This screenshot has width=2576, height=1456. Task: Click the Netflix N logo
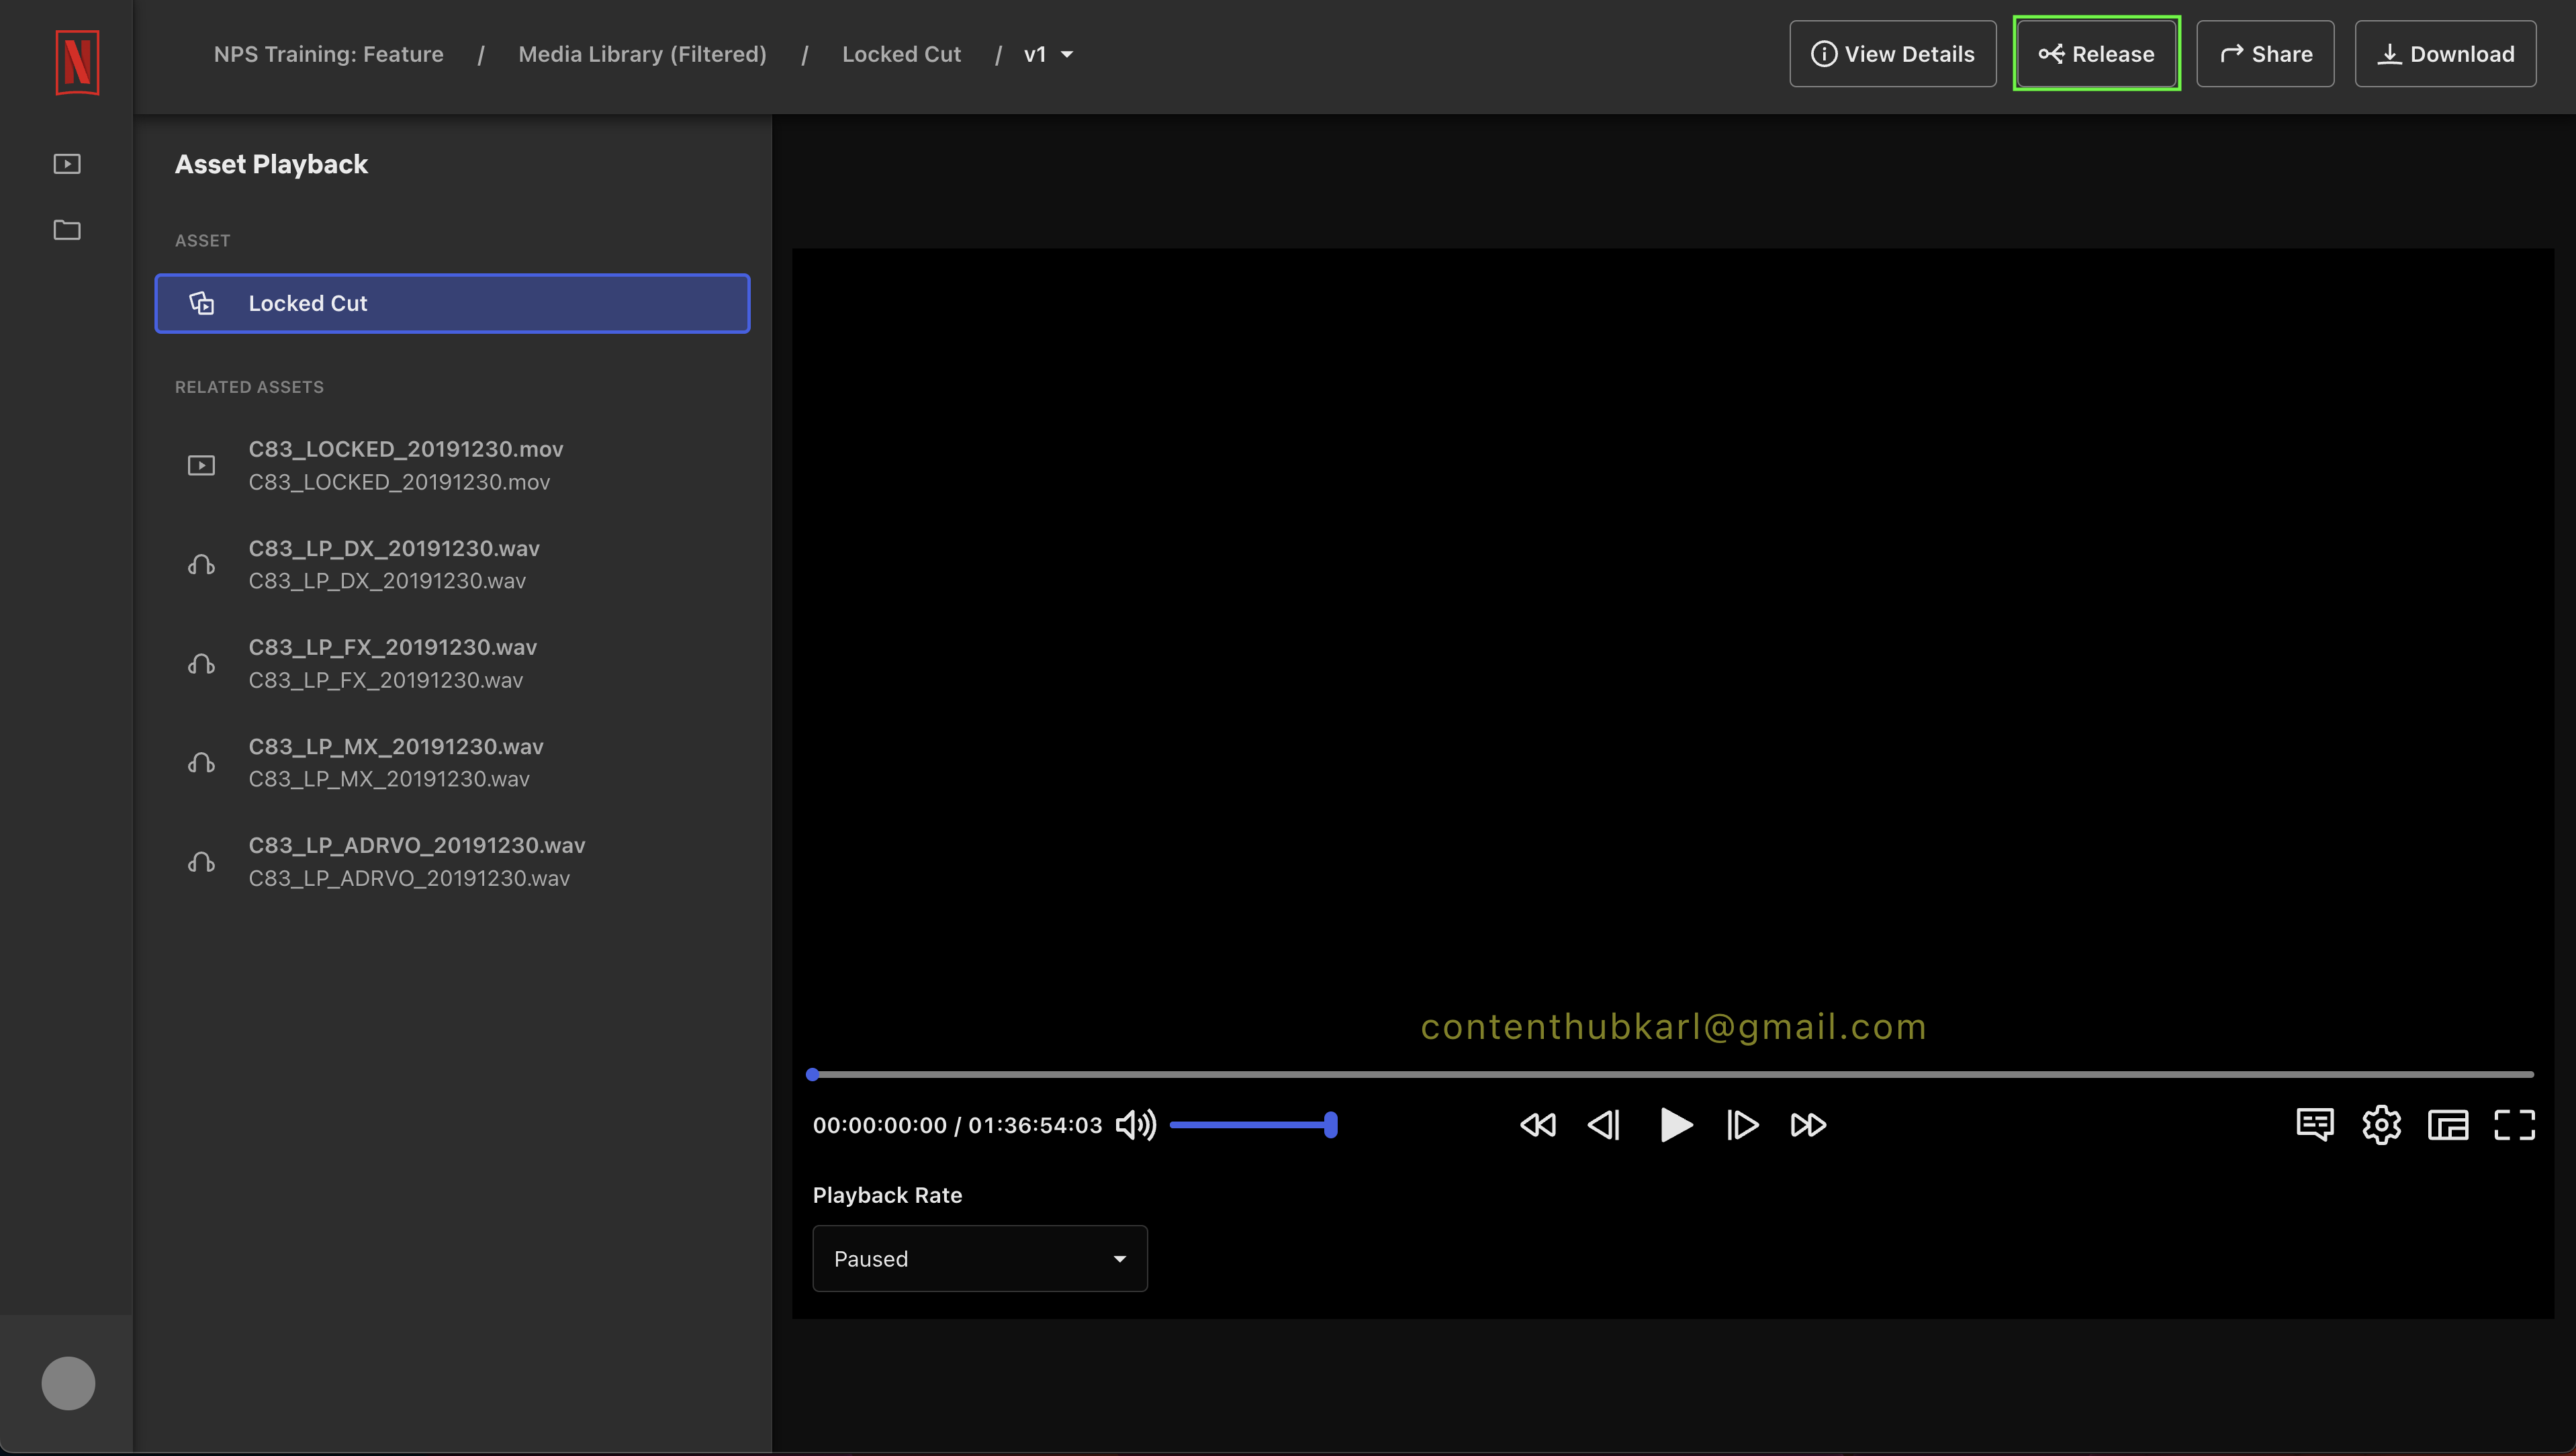tap(77, 62)
